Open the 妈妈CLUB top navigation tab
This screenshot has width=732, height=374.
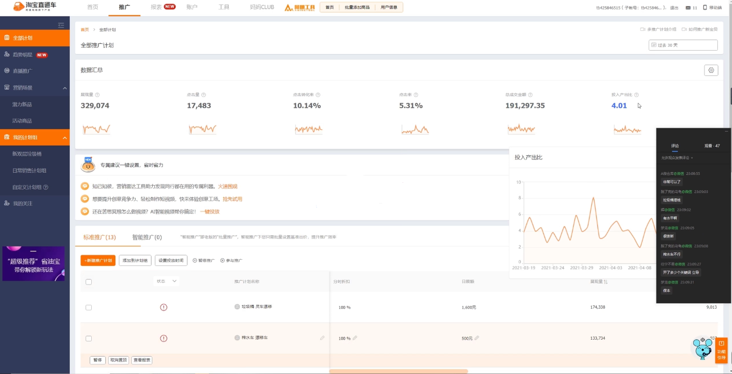(x=262, y=7)
